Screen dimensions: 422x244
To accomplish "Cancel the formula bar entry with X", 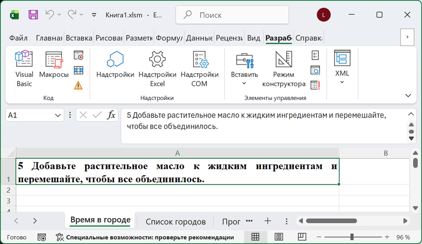I will click(83, 115).
